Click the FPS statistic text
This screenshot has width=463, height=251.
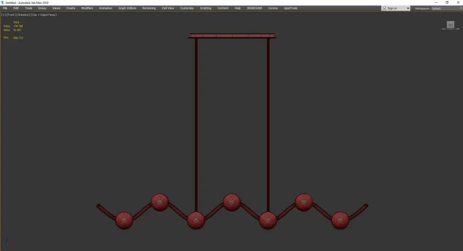(13, 38)
